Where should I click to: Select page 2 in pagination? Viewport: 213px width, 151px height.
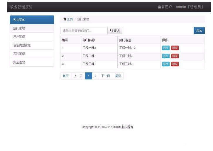95,76
